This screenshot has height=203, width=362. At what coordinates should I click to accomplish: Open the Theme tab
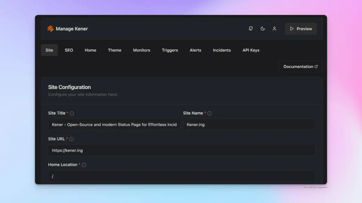[115, 50]
